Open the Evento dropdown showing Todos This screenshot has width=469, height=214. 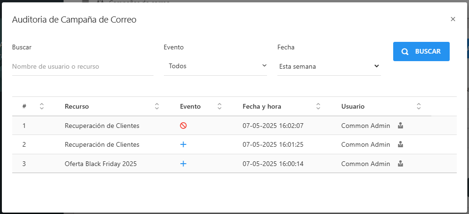(215, 66)
